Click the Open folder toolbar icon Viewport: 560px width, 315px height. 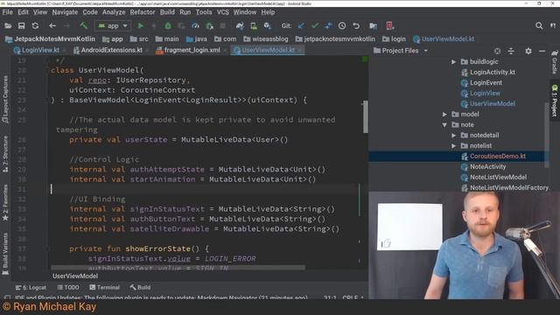click(8, 25)
